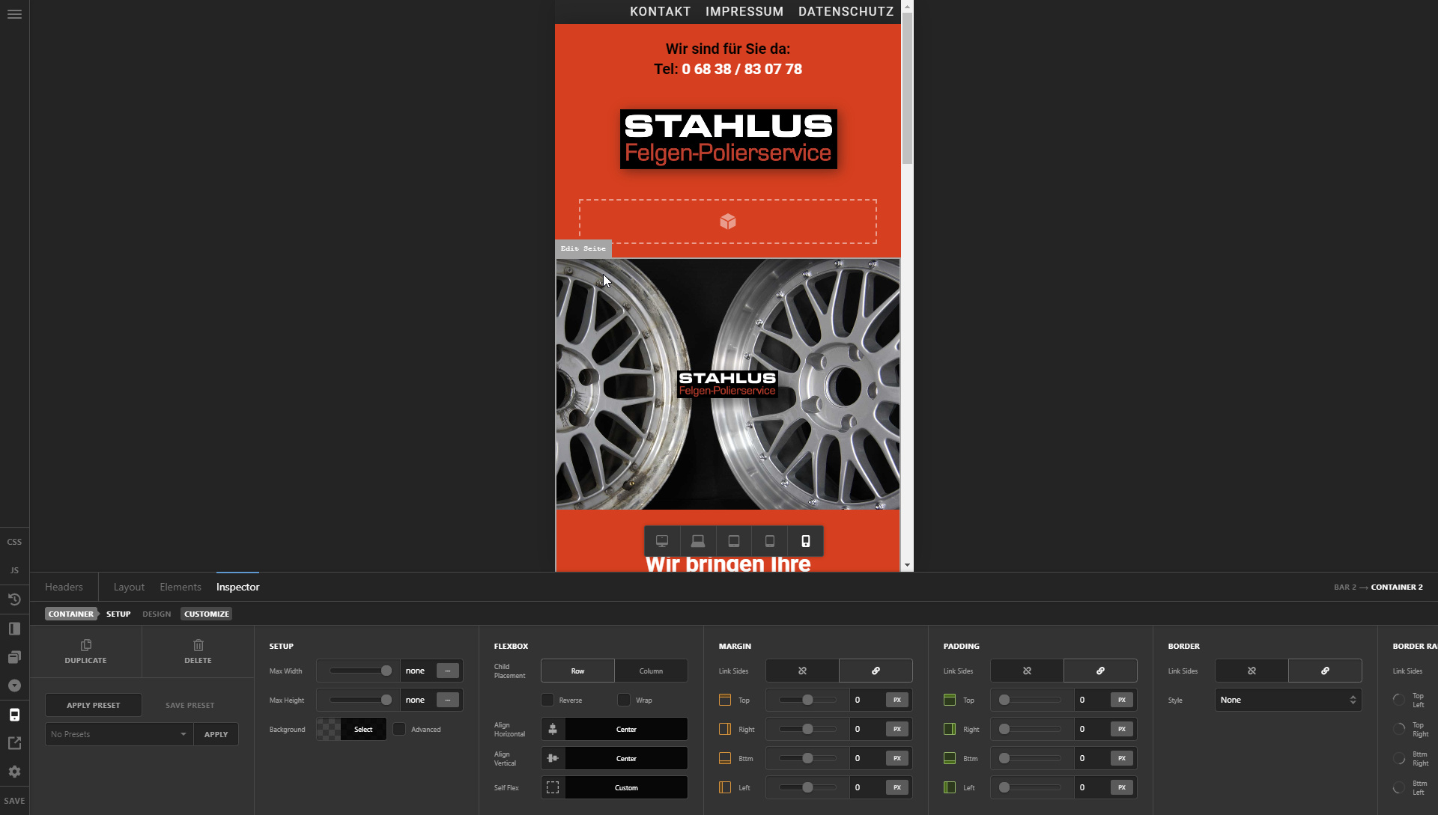1438x815 pixels.
Task: Switch to the Layout tab
Action: pos(129,587)
